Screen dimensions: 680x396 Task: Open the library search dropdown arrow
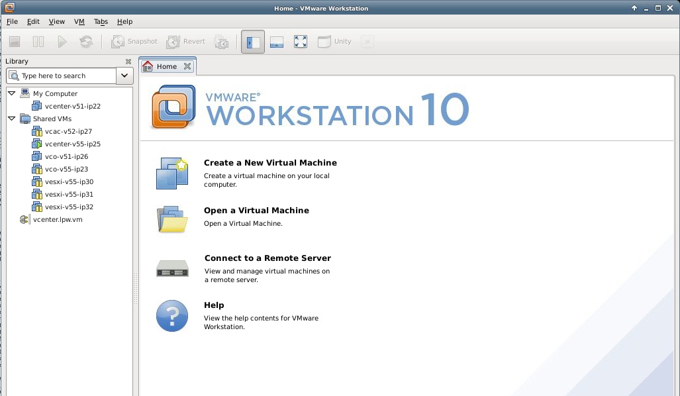click(124, 76)
